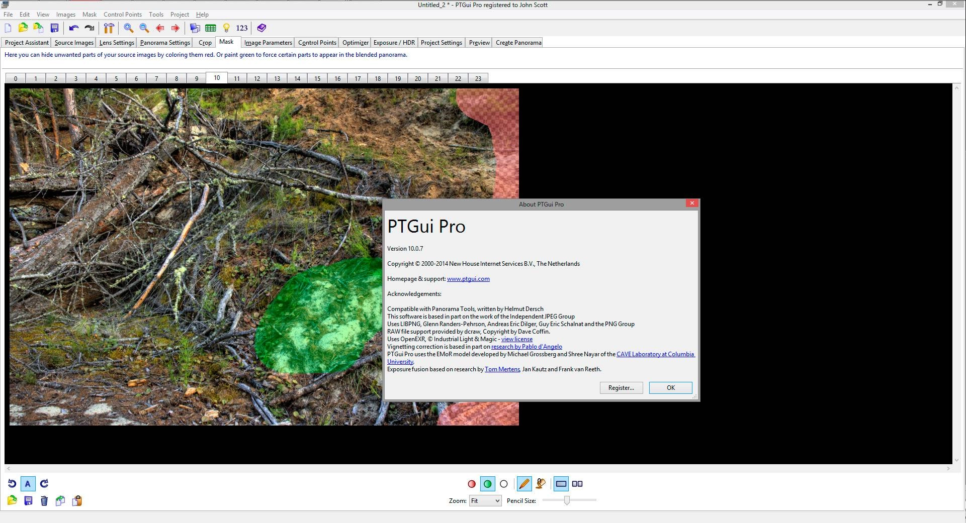Screen dimensions: 966x523
Task: Open the green control point table icon
Action: (211, 28)
